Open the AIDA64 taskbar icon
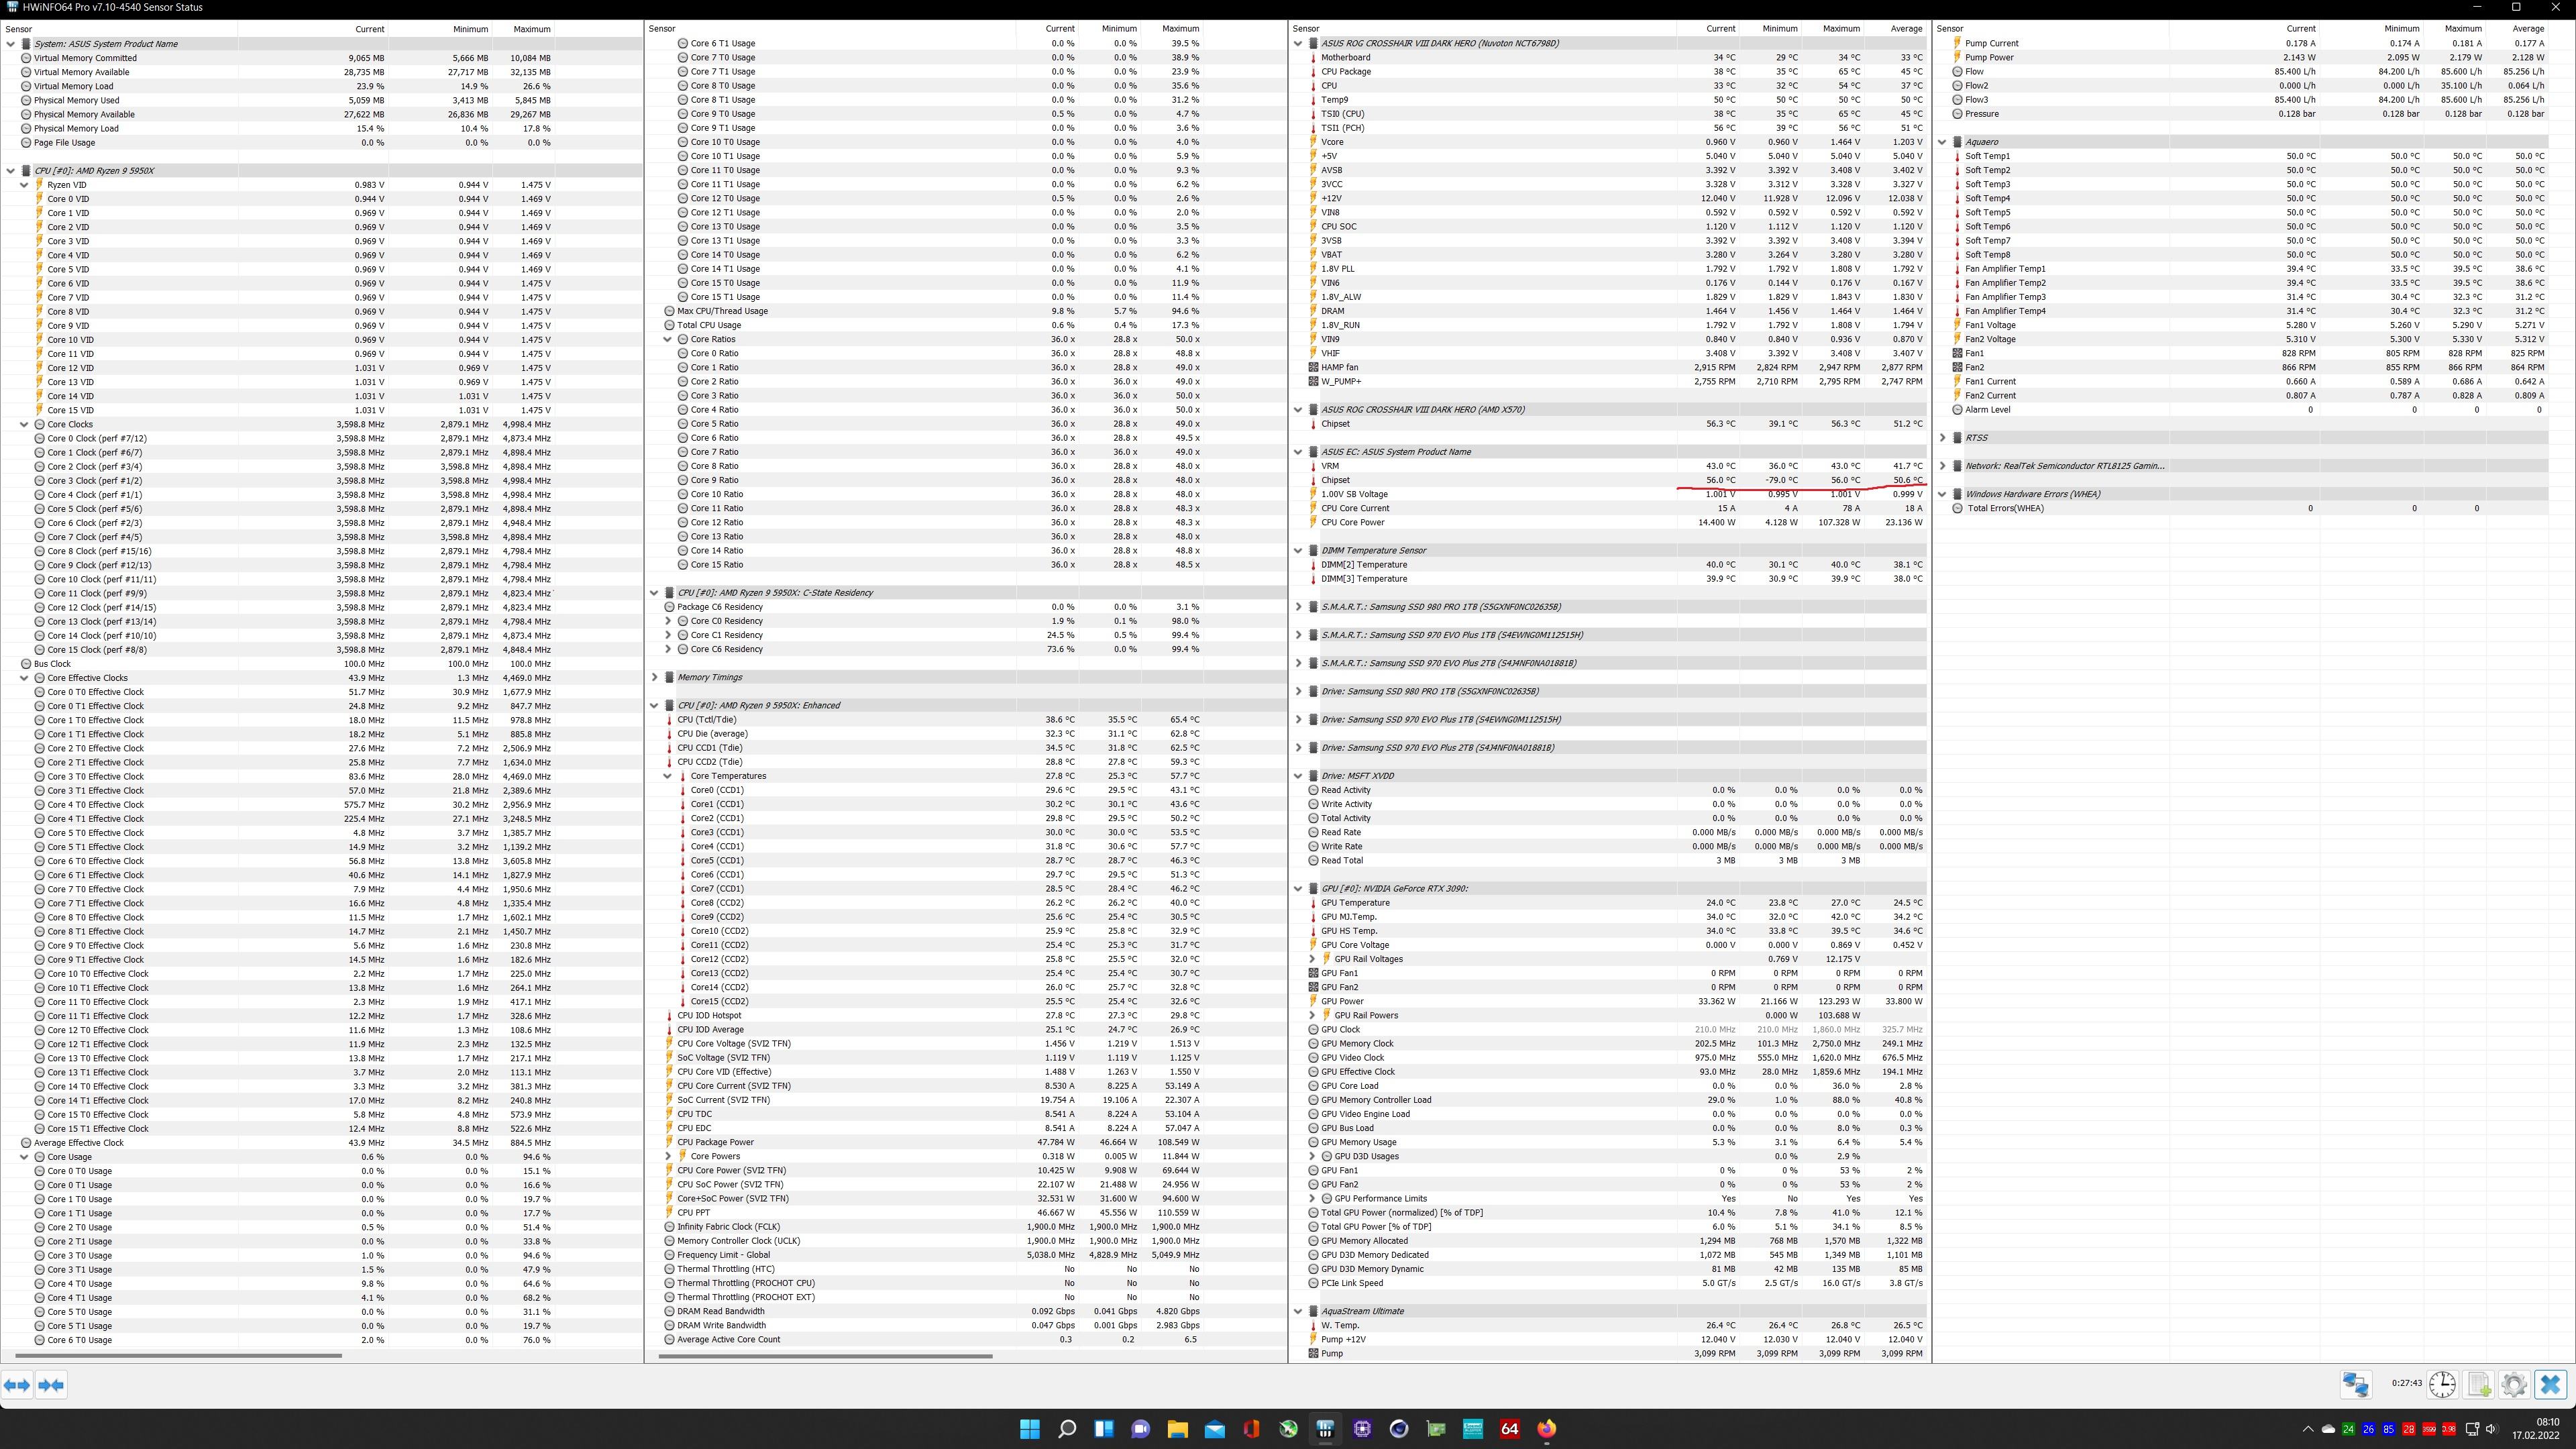Viewport: 2576px width, 1449px height. [1509, 1428]
